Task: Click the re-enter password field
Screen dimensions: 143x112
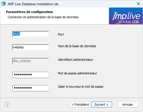Action: pyautogui.click(x=31, y=88)
